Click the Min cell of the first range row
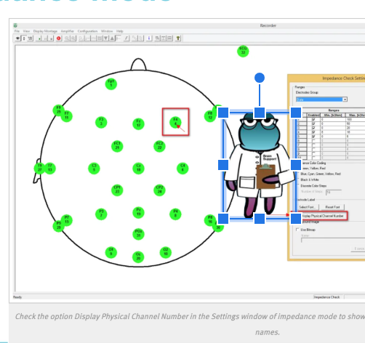This screenshot has width=365, height=343. [332, 119]
